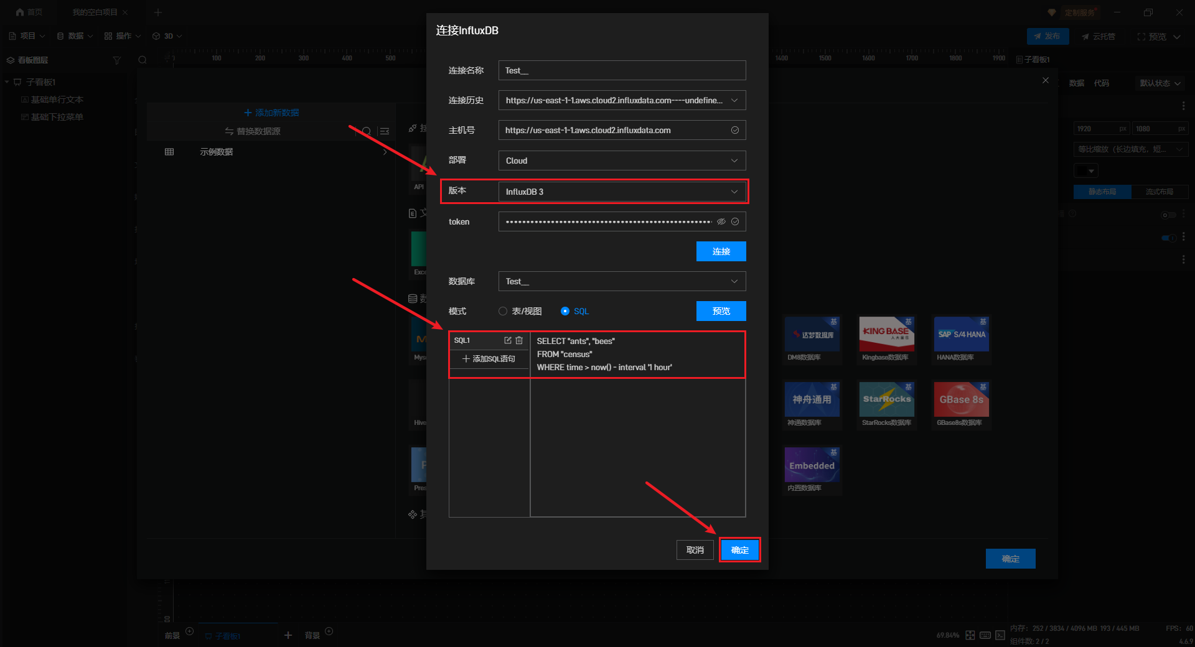Select the 表/视图 mode radio button
This screenshot has height=647, width=1195.
click(x=503, y=311)
